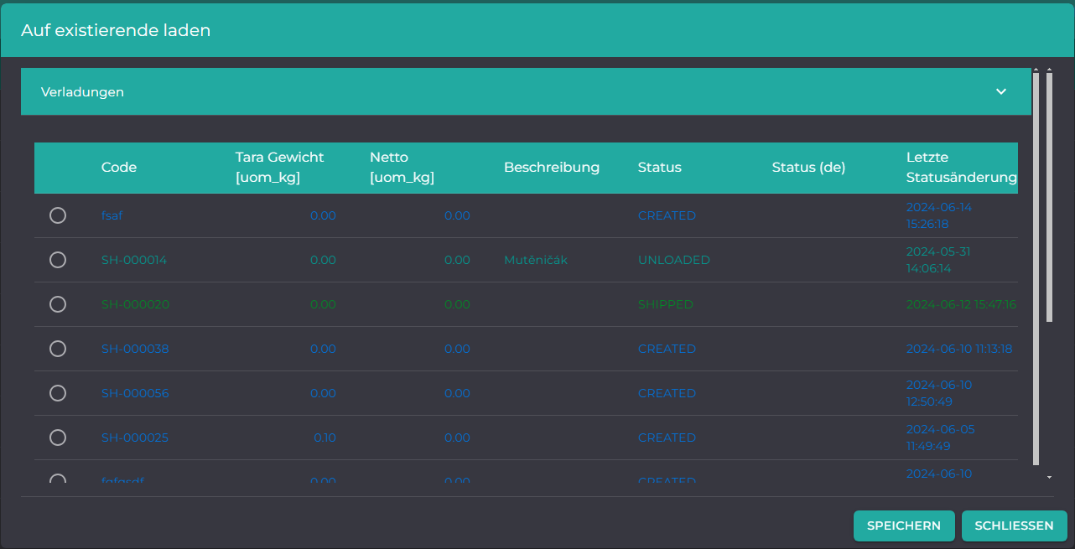Viewport: 1075px width, 549px height.
Task: Click the CREATED status in the SH-000025 row
Action: click(667, 438)
